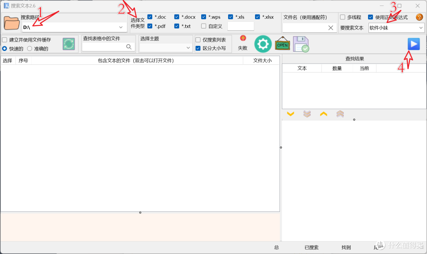427x254 pixels.
Task: Toggle 使用正则表达式 regex checkbox
Action: (x=370, y=17)
